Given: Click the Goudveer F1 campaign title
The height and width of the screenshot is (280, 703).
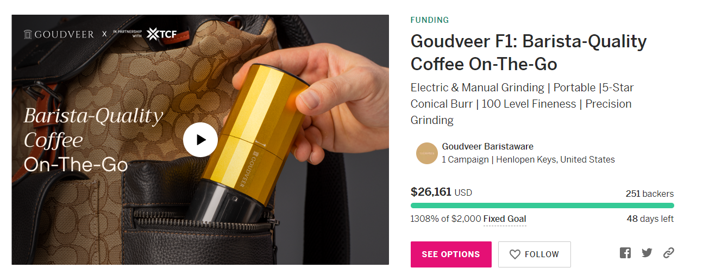Looking at the screenshot, I should pos(528,53).
